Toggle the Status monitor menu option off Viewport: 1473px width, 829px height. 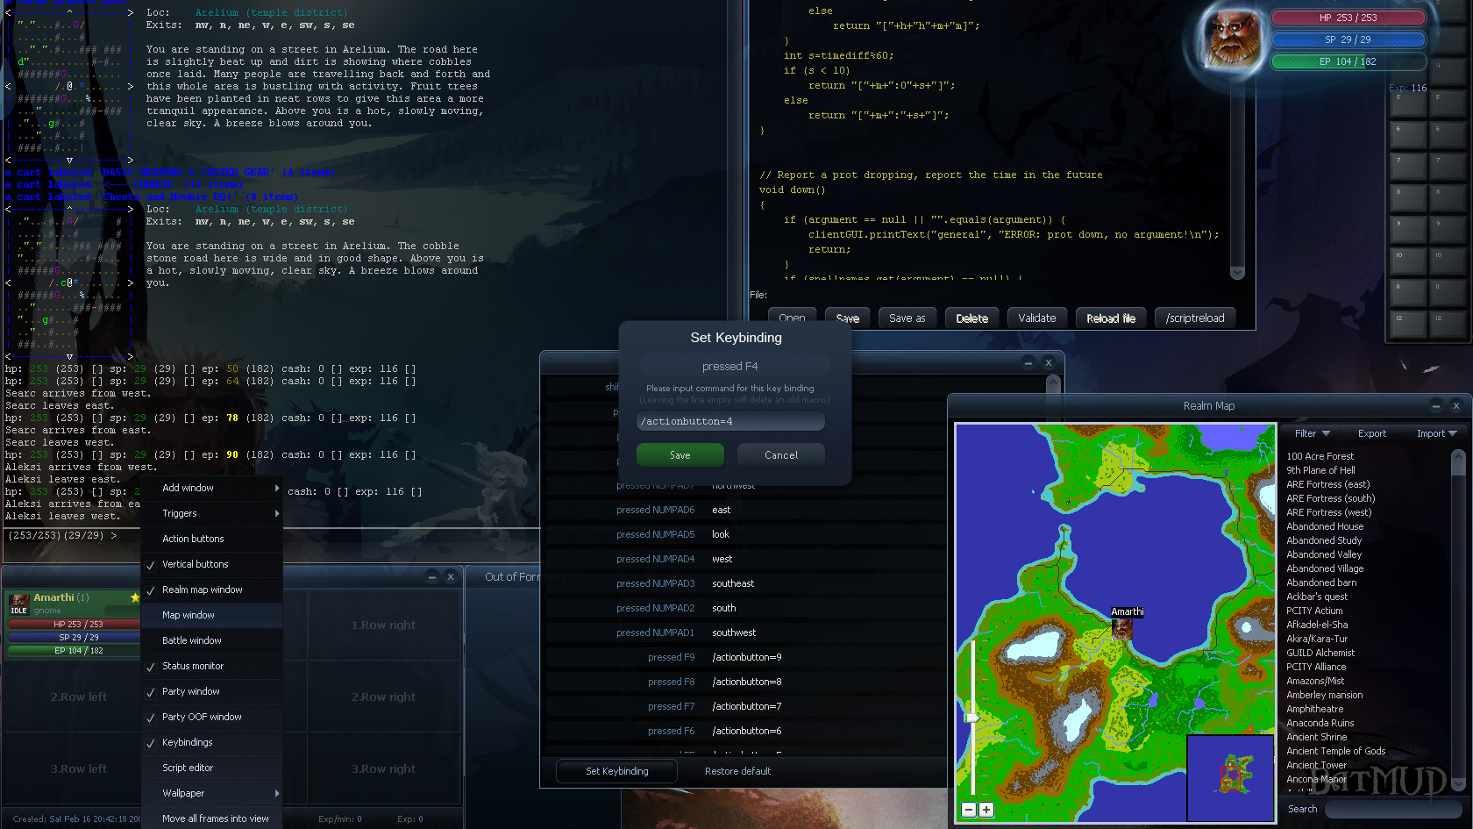pyautogui.click(x=193, y=666)
